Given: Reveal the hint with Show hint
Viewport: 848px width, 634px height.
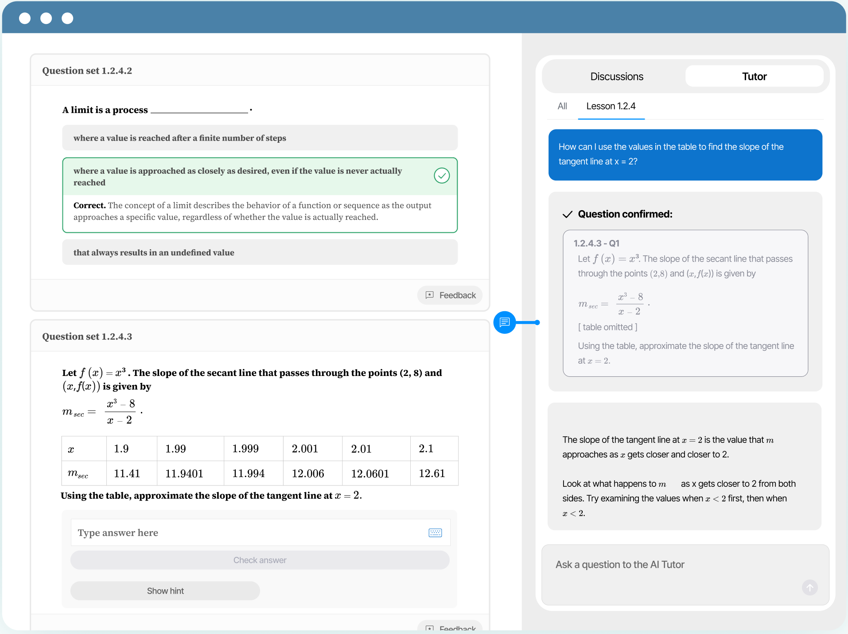Looking at the screenshot, I should 165,591.
